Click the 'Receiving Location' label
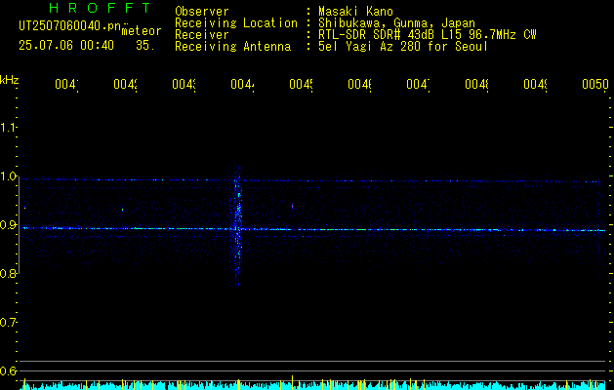 click(236, 22)
